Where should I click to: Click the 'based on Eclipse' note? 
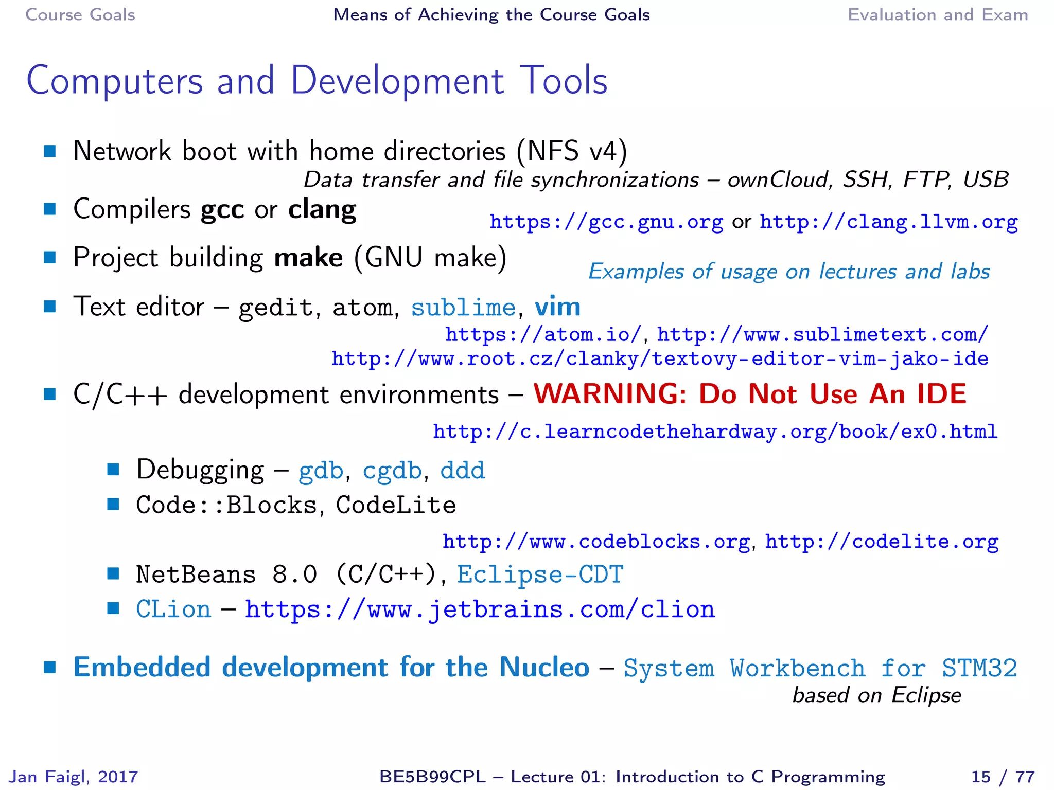click(x=876, y=695)
